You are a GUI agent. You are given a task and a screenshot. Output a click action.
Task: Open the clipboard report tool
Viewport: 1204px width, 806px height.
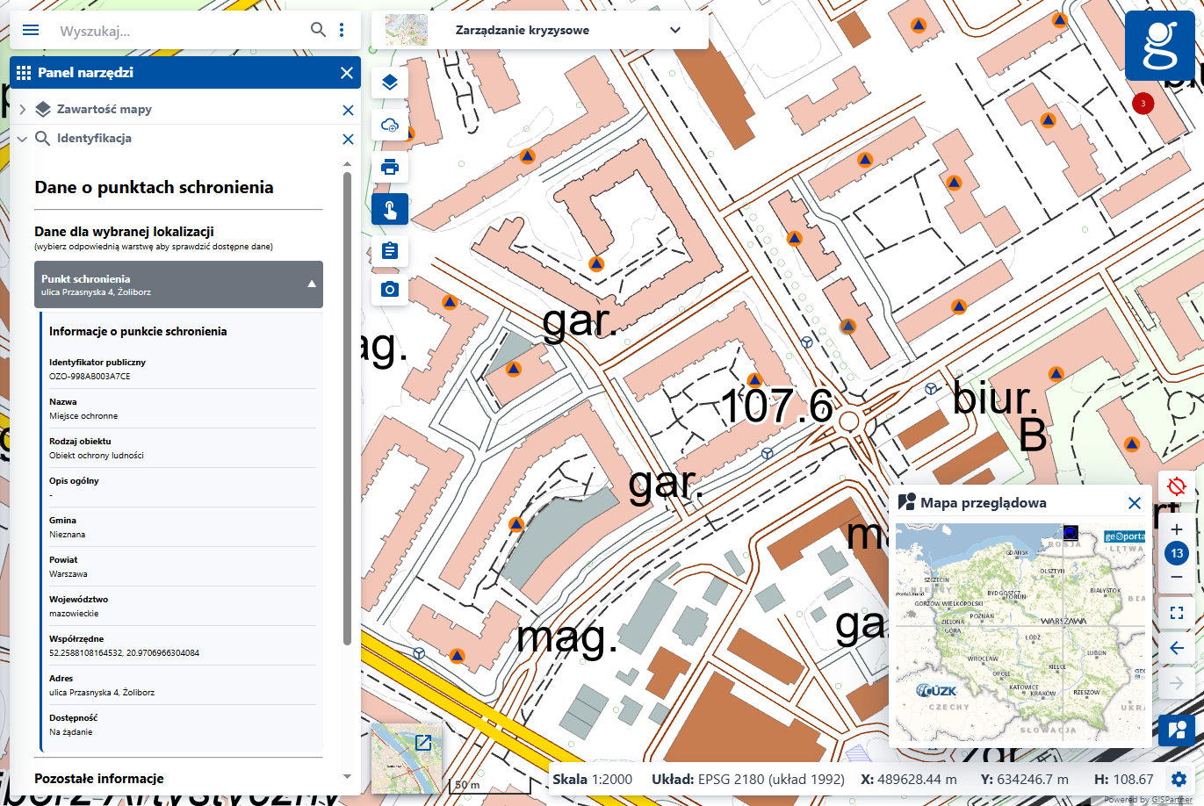coord(390,250)
